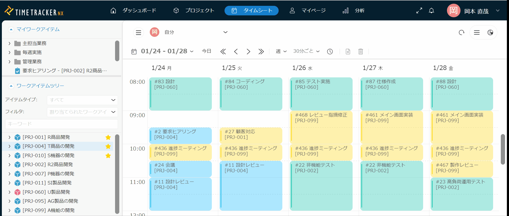This screenshot has height=216, width=509.
Task: Open the 30分ごと interval dropdown
Action: tap(306, 51)
